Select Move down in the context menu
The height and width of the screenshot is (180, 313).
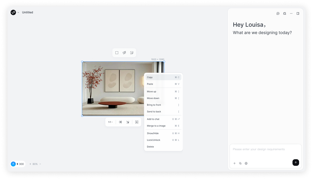point(163,98)
